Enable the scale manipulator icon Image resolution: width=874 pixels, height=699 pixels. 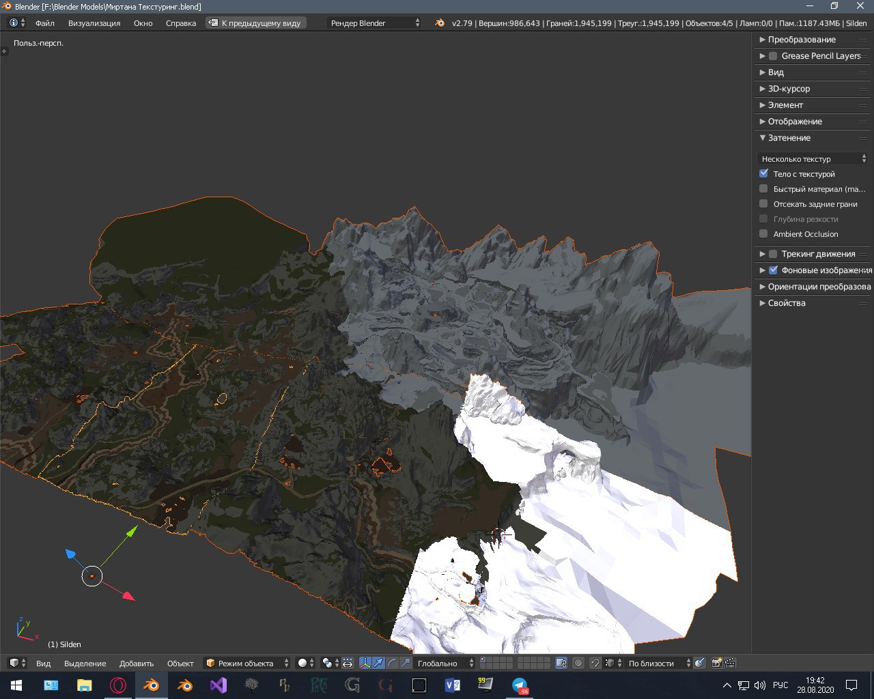click(406, 663)
